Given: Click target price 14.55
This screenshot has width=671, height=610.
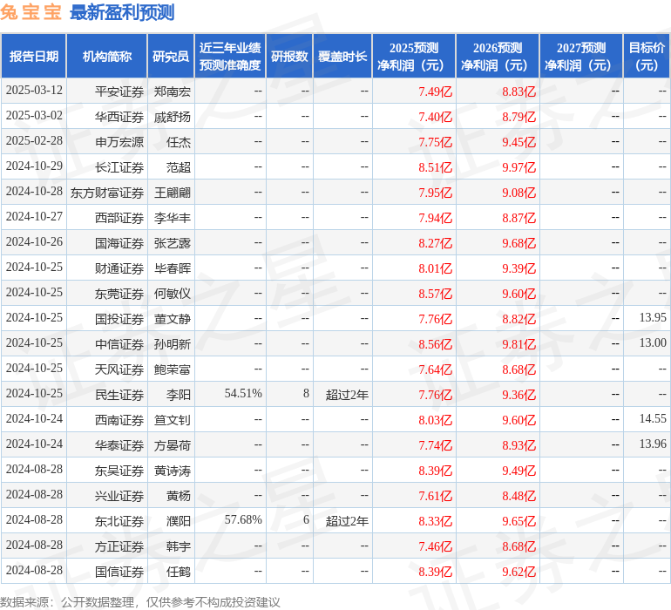Looking at the screenshot, I should pyautogui.click(x=653, y=418).
